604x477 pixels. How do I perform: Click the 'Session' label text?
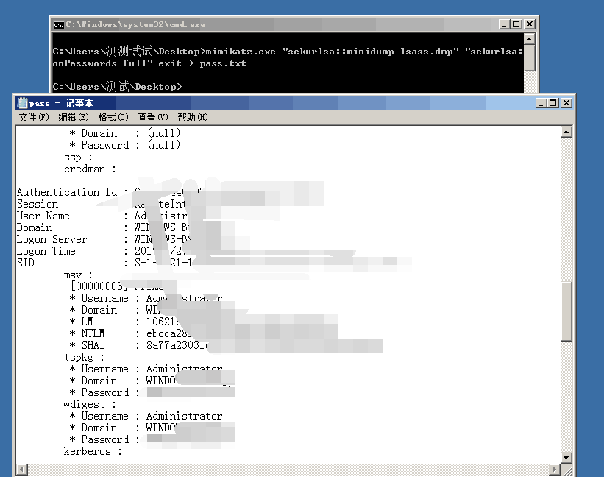click(x=38, y=204)
